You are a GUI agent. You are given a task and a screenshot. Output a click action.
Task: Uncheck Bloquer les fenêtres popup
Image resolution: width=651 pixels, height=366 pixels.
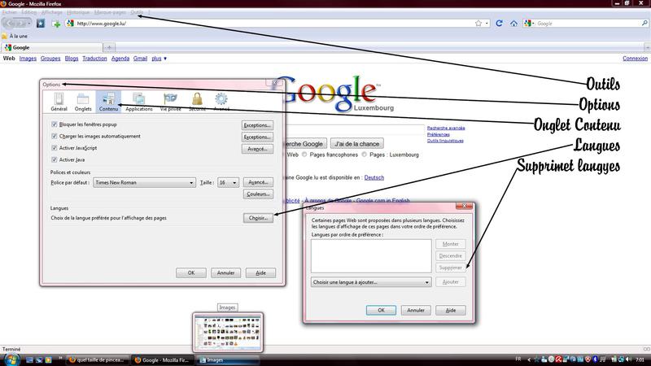click(x=54, y=124)
